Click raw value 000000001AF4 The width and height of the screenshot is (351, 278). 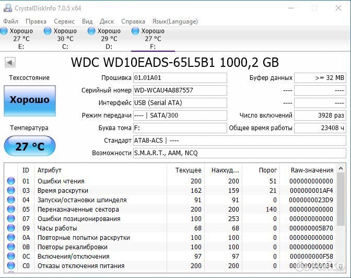tap(311, 191)
